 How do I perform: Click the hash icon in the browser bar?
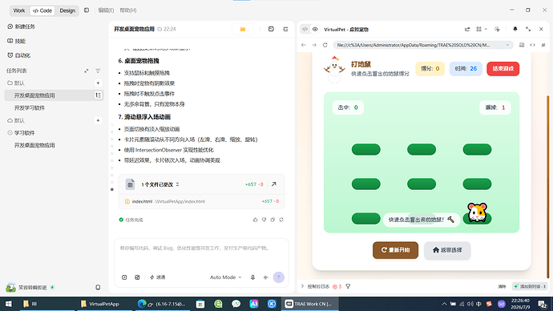(543, 45)
